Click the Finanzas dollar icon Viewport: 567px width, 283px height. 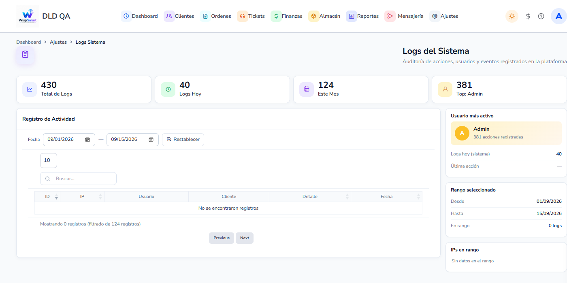276,16
